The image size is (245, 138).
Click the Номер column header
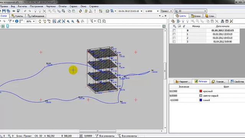tap(196, 26)
